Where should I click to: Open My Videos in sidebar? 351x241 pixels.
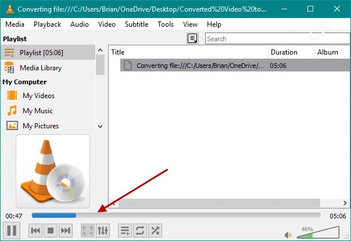pos(48,96)
